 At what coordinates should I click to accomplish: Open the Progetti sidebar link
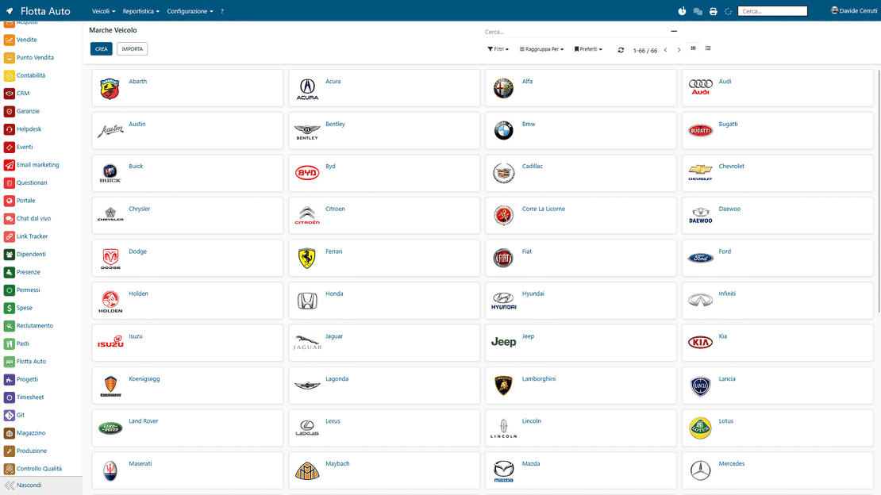pyautogui.click(x=27, y=380)
